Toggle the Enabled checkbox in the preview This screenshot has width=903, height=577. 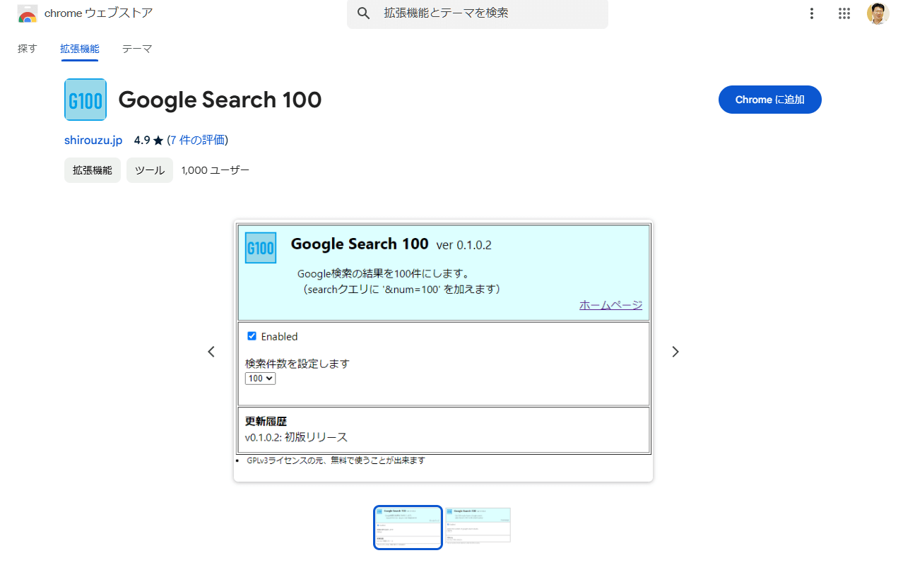(x=252, y=336)
